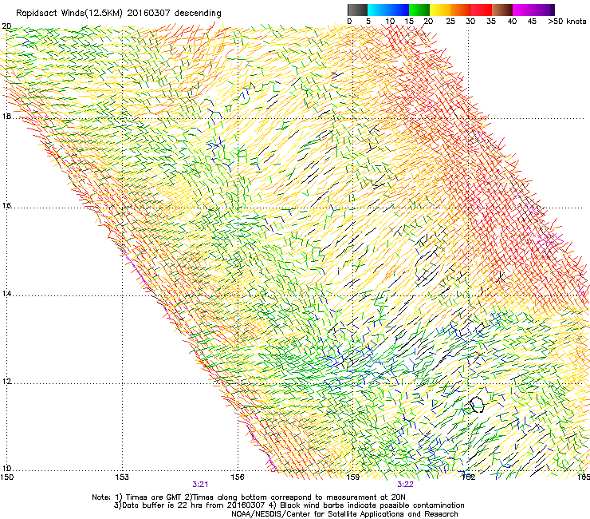Click the '0' legend scale label
This screenshot has height=519, width=590.
click(x=349, y=22)
